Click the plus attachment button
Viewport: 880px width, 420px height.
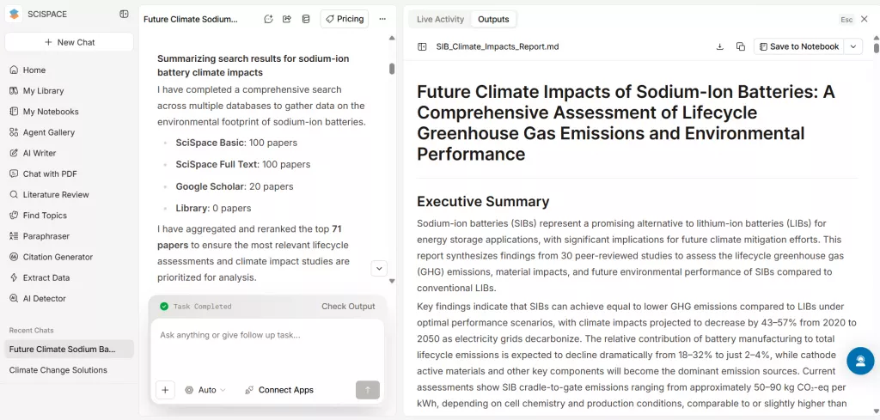pyautogui.click(x=165, y=390)
